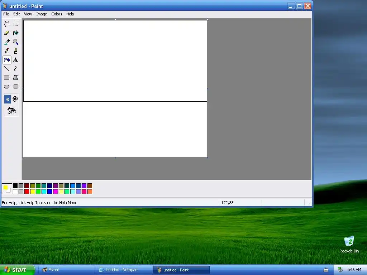Pick the Eraser tool

[7, 33]
